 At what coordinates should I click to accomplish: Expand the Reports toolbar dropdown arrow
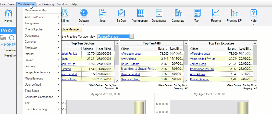click(x=216, y=24)
